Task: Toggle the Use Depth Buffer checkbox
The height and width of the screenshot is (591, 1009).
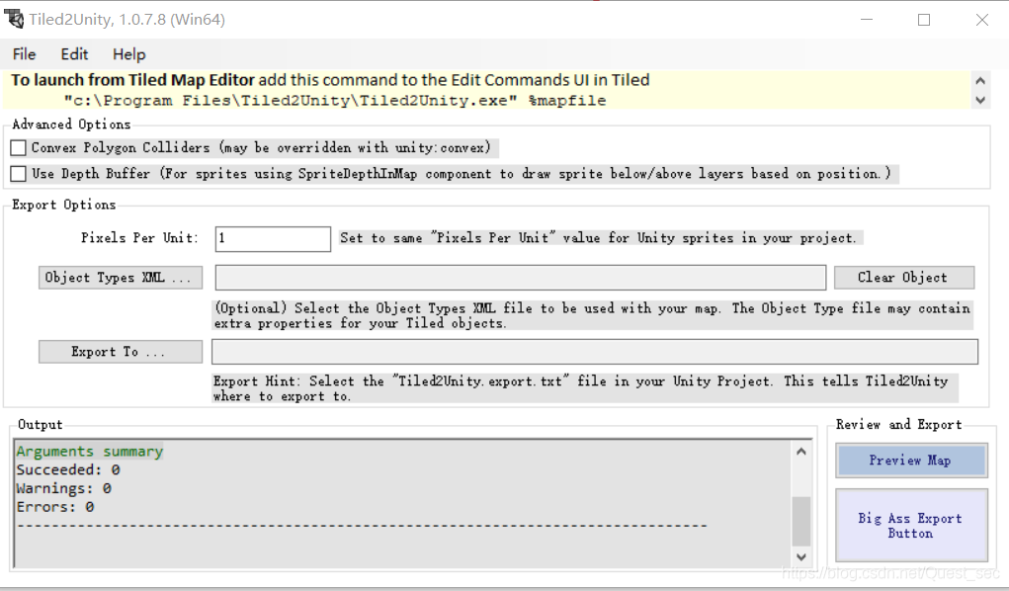Action: click(18, 174)
